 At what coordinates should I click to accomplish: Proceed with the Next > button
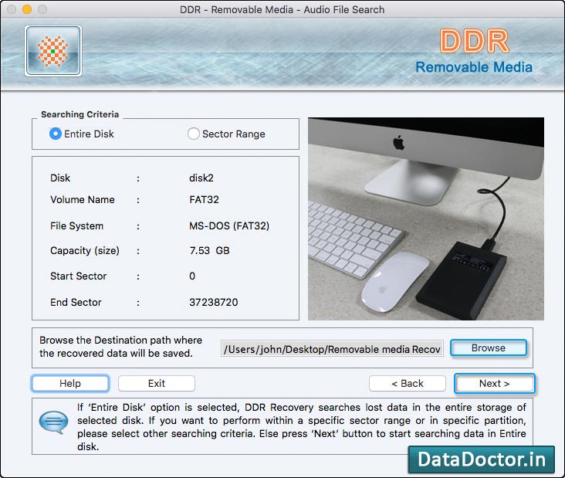pos(494,384)
